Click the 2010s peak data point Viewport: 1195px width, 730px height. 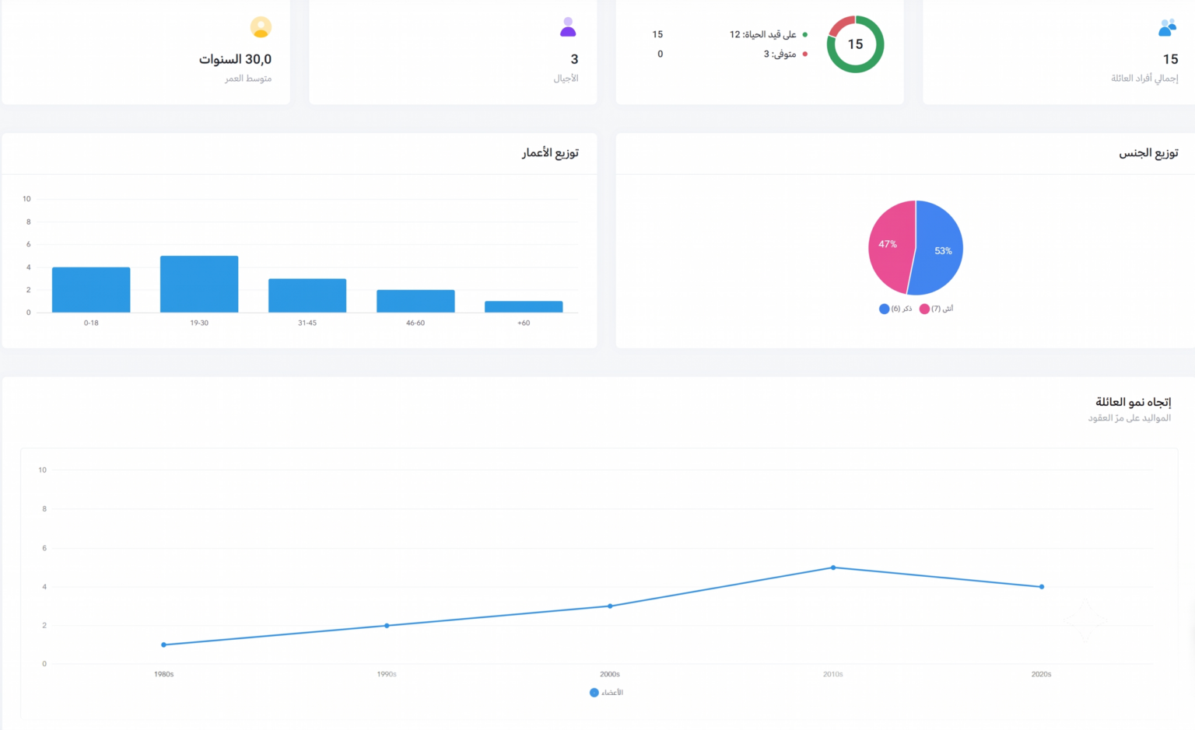tap(833, 568)
